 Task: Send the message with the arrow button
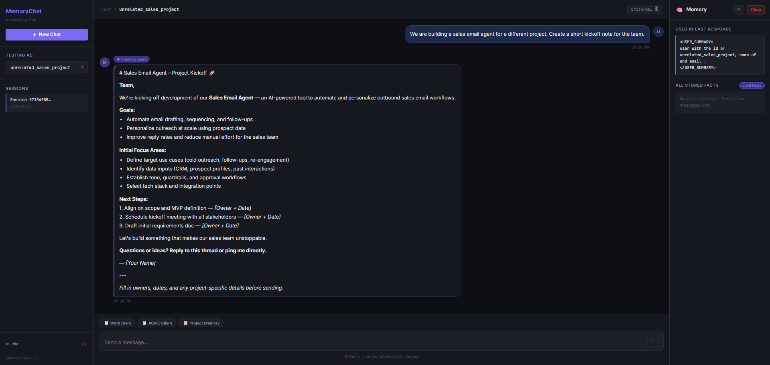(653, 341)
